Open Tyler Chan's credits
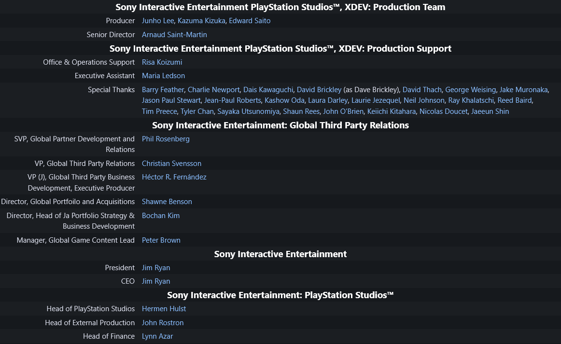This screenshot has height=344, width=561. click(197, 111)
